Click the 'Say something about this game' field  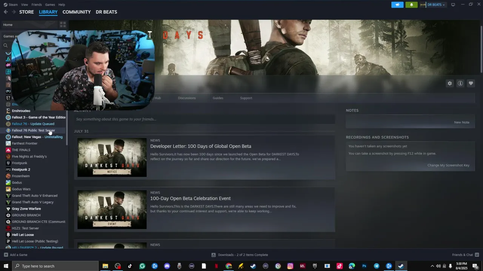[x=205, y=119]
